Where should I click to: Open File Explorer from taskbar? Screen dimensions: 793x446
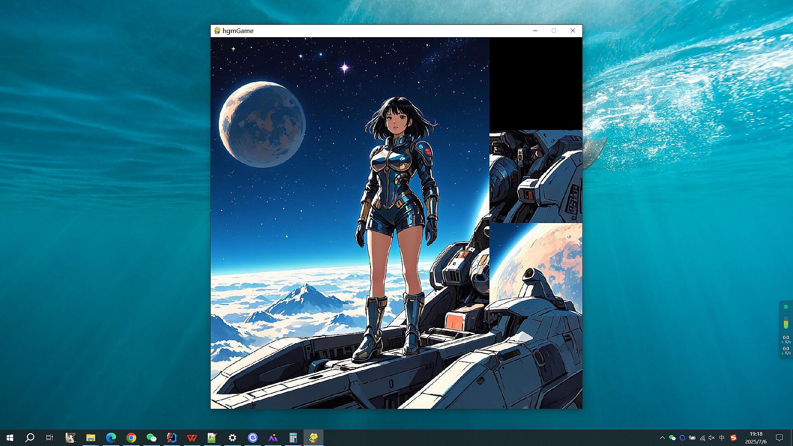(91, 438)
